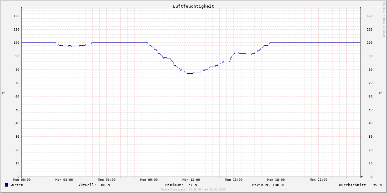Click the left y-axis percent unit label
Viewport: 387px width, 193px height.
3,92
